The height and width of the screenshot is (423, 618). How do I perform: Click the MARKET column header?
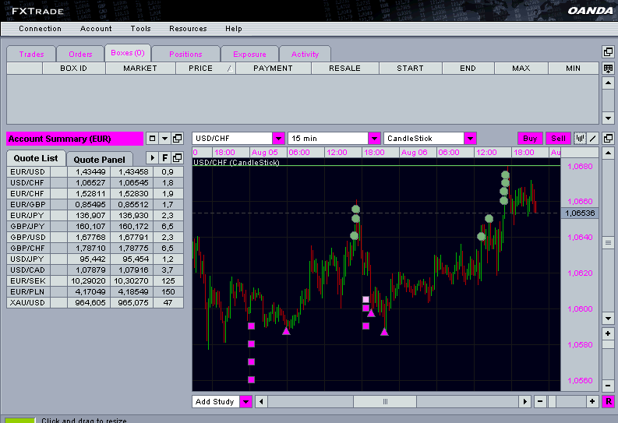tap(140, 69)
